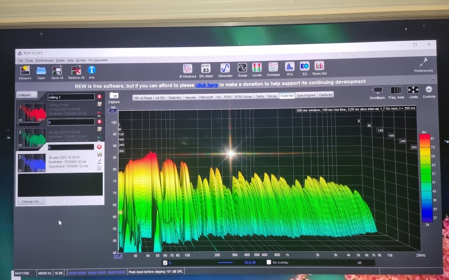This screenshot has height=280, width=449.
Task: Select the green measurement 2 thumbnail
Action: pos(32,137)
